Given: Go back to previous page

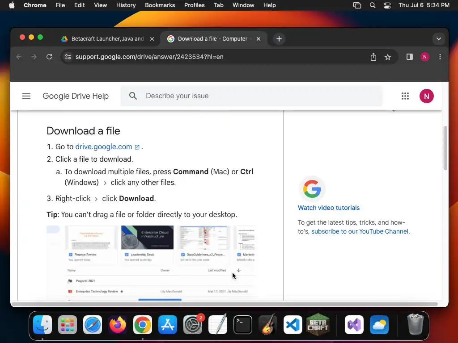Looking at the screenshot, I should coord(19,57).
